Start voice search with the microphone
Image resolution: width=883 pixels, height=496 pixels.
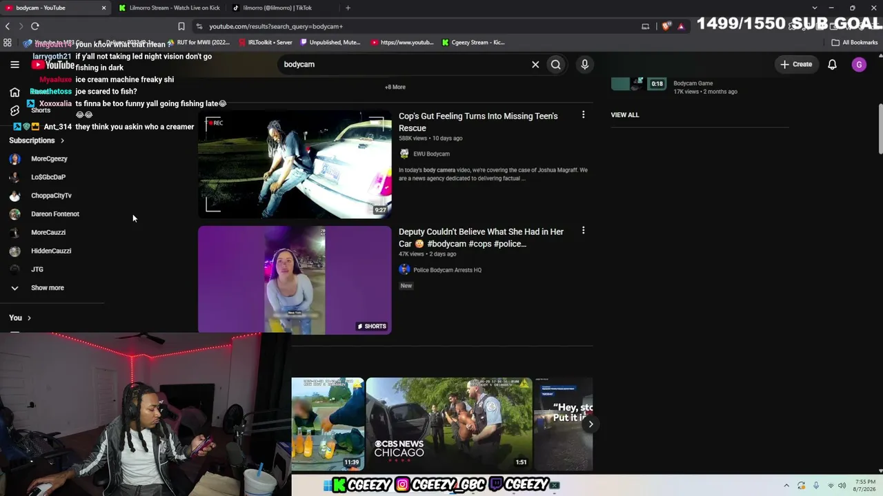585,65
